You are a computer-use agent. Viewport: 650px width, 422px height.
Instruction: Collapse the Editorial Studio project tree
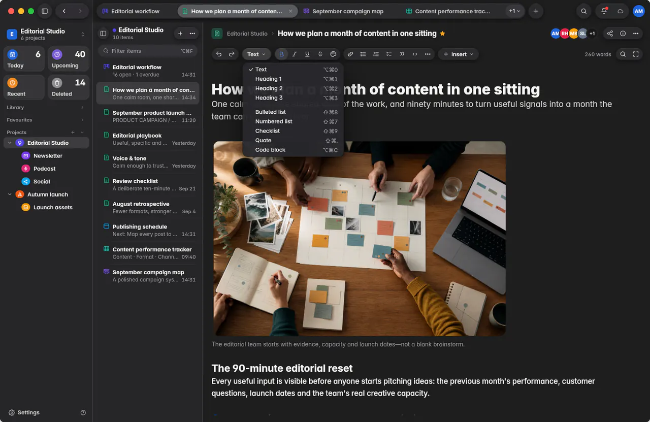pos(10,143)
